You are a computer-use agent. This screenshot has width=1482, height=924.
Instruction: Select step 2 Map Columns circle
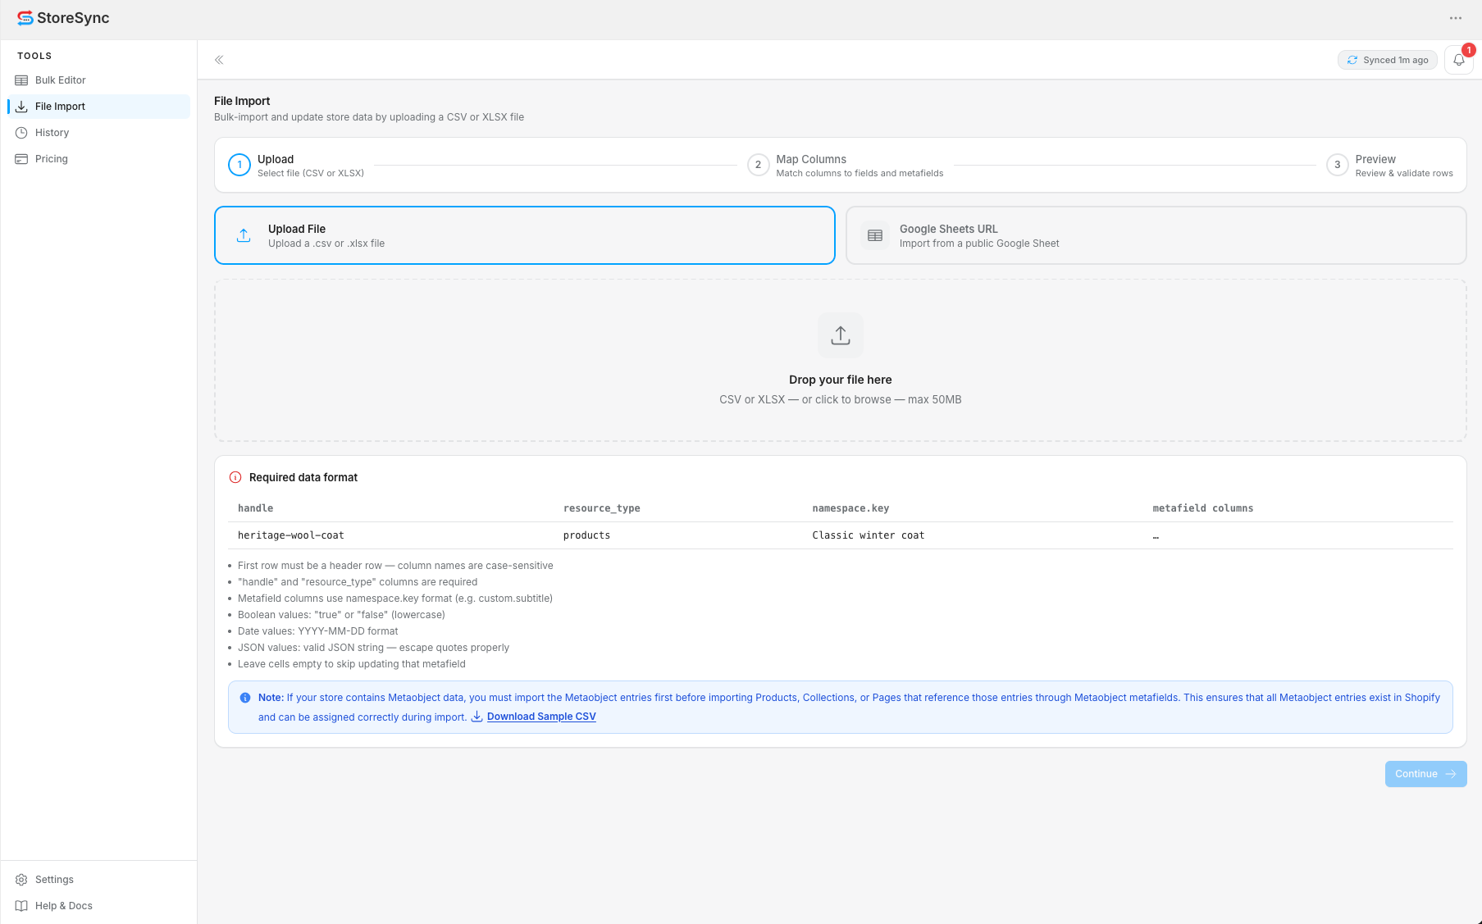click(x=758, y=165)
